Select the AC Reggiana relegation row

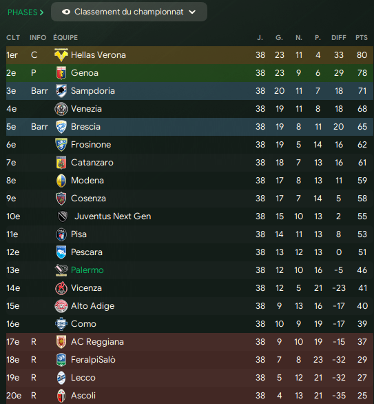click(x=189, y=342)
